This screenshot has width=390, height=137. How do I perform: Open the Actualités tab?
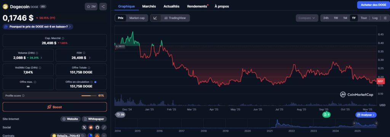point(171,6)
